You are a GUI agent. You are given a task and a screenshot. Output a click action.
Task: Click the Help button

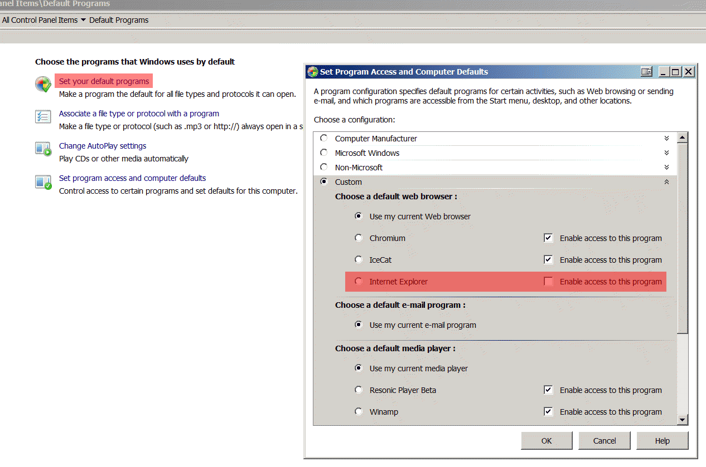[663, 440]
